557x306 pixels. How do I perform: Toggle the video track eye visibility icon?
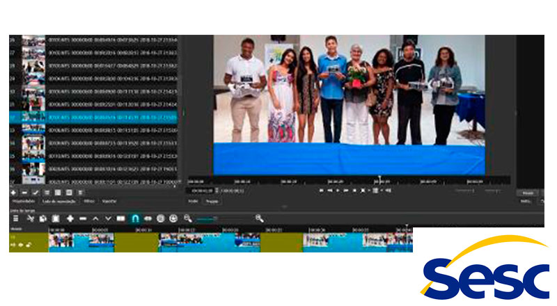[20, 244]
